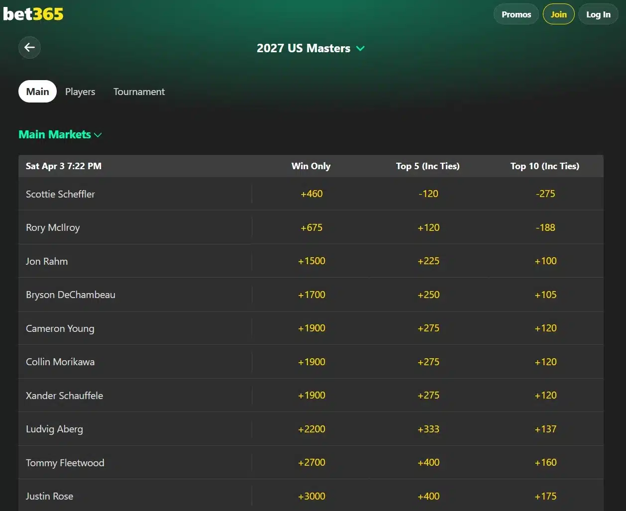Select Xander Schauffele Top 5 odds +275
Viewport: 626px width, 511px height.
tap(428, 395)
